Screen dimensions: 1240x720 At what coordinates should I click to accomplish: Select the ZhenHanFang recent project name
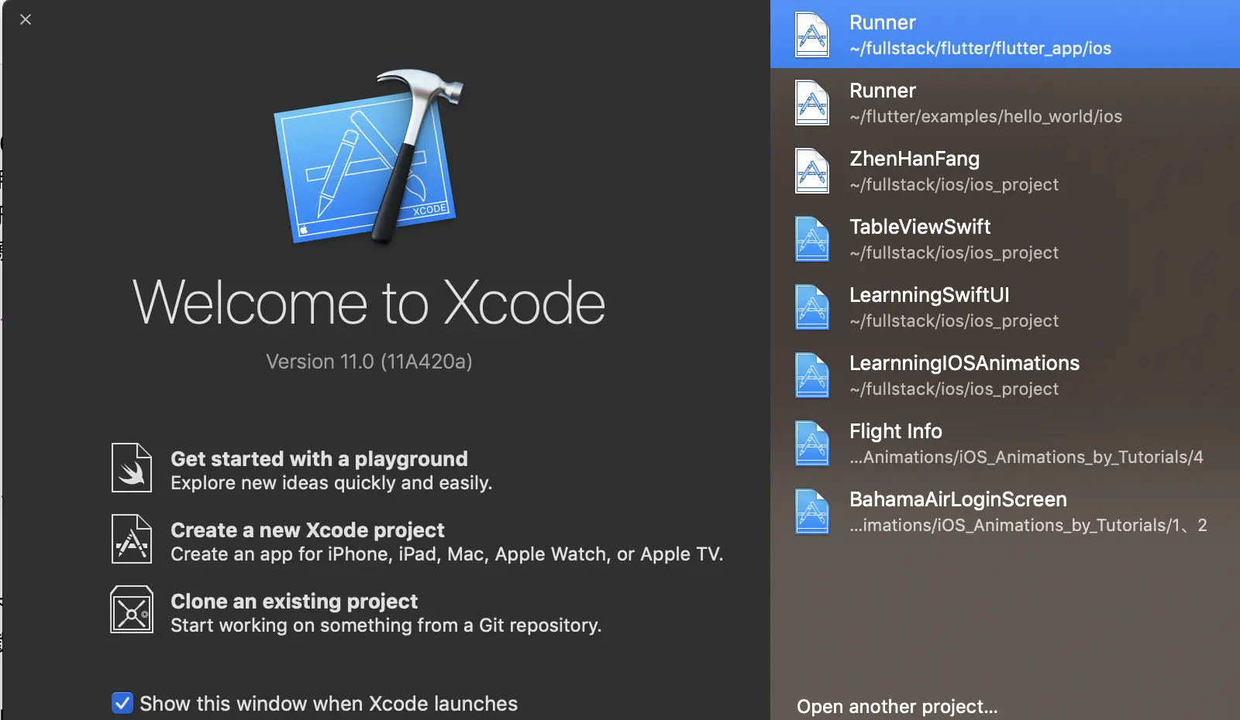(x=914, y=159)
